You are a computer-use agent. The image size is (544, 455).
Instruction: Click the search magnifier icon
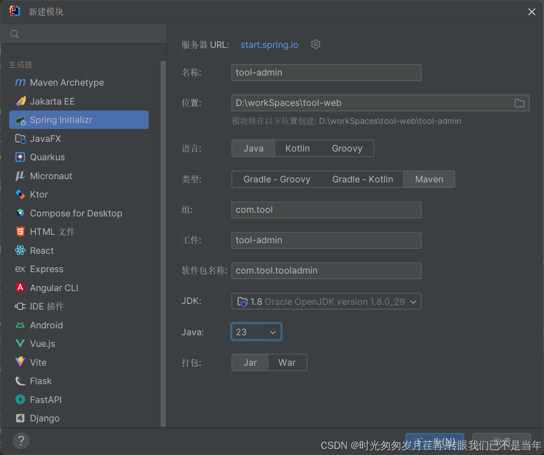tap(15, 34)
